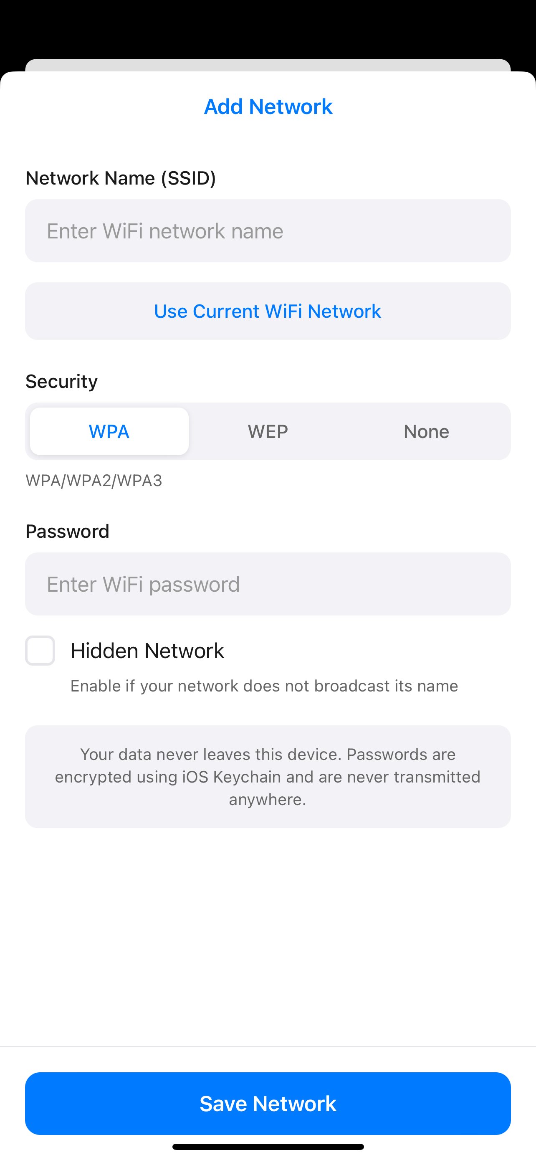Tap Use Current WiFi Network button

click(268, 311)
